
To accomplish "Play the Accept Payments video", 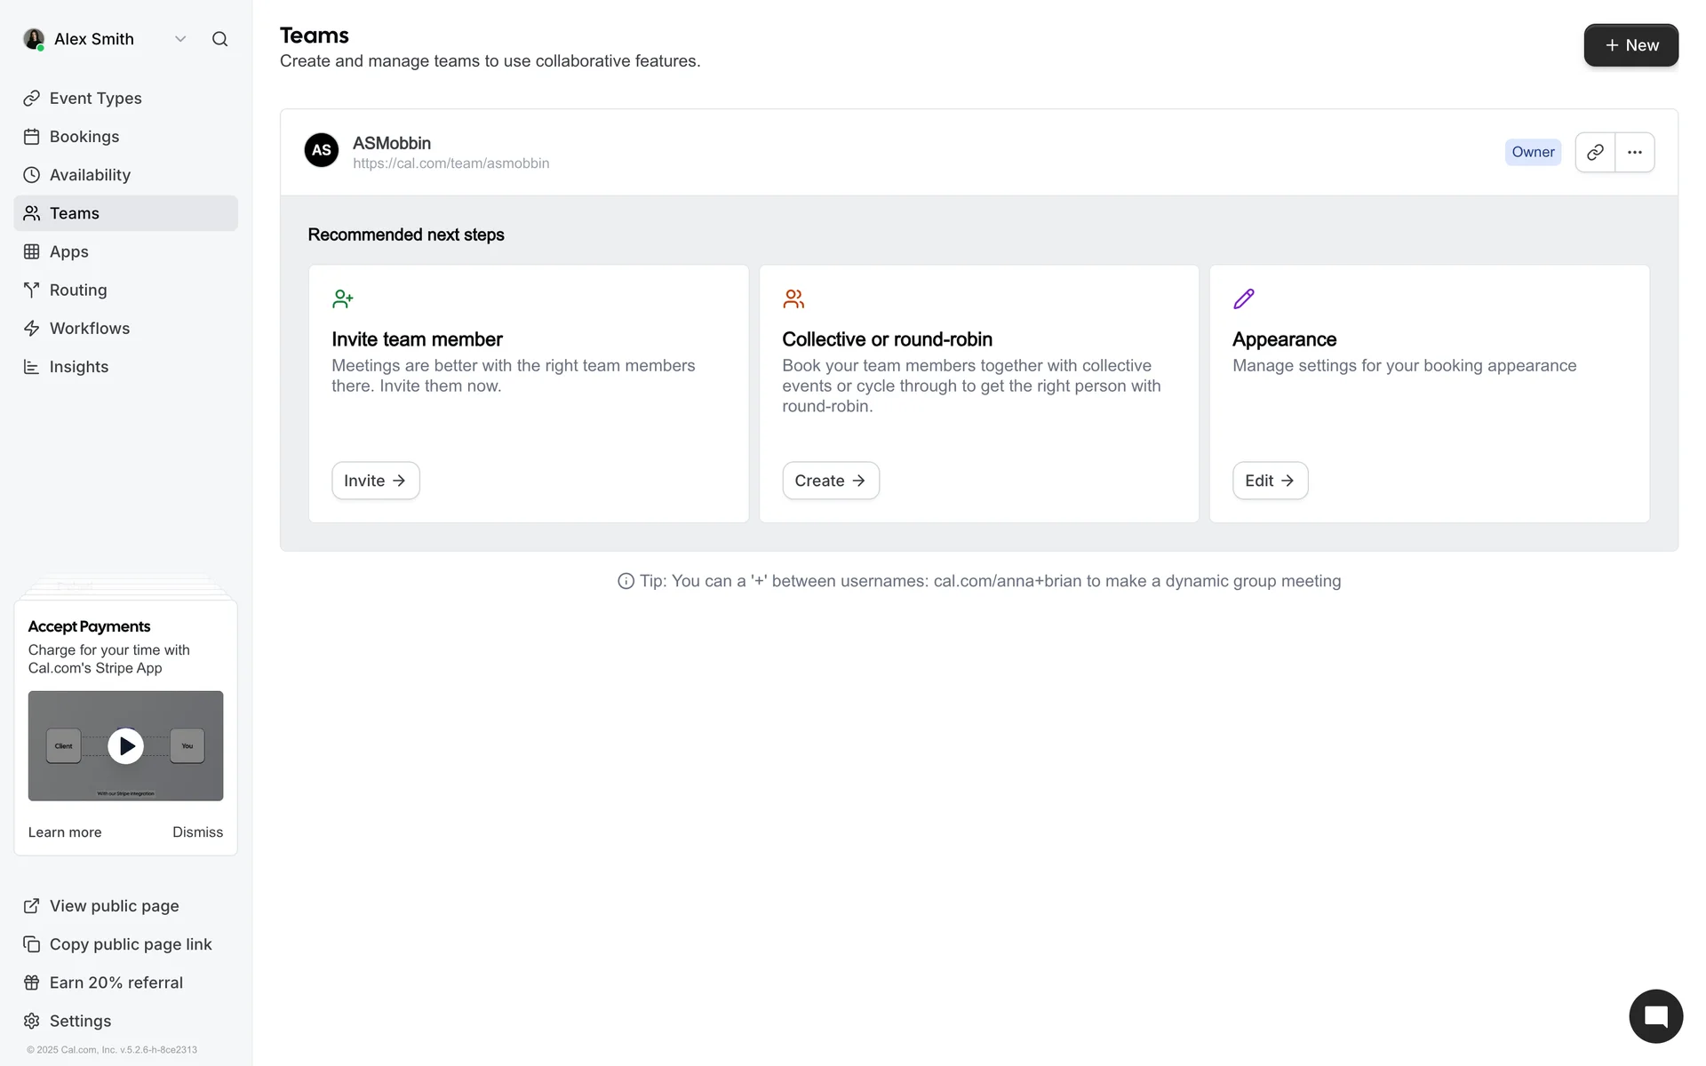I will 125,746.
